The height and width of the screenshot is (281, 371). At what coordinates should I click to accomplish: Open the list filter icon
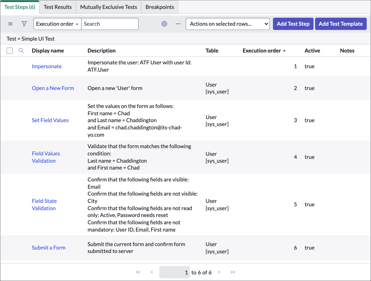coord(24,24)
